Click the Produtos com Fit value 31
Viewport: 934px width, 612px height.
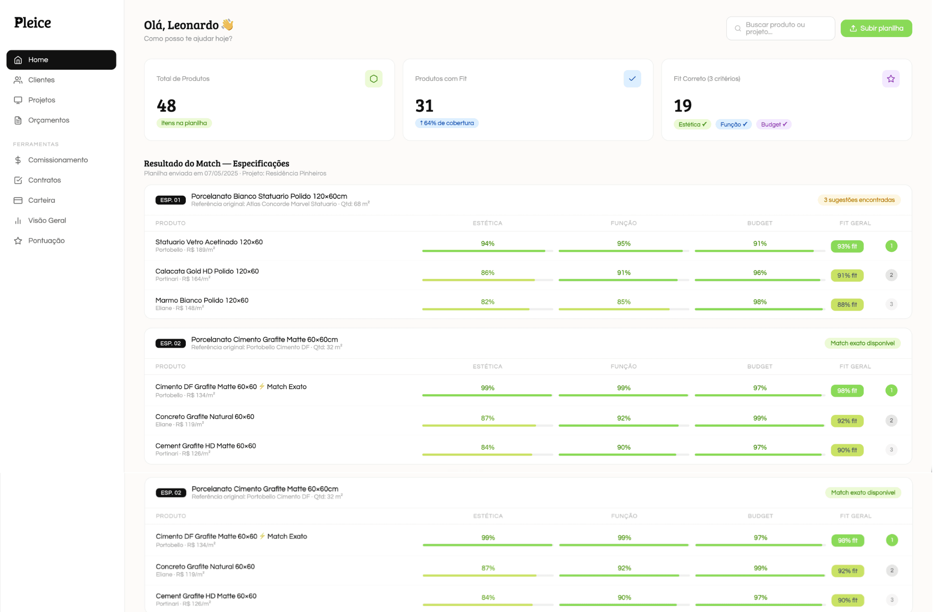click(x=424, y=106)
